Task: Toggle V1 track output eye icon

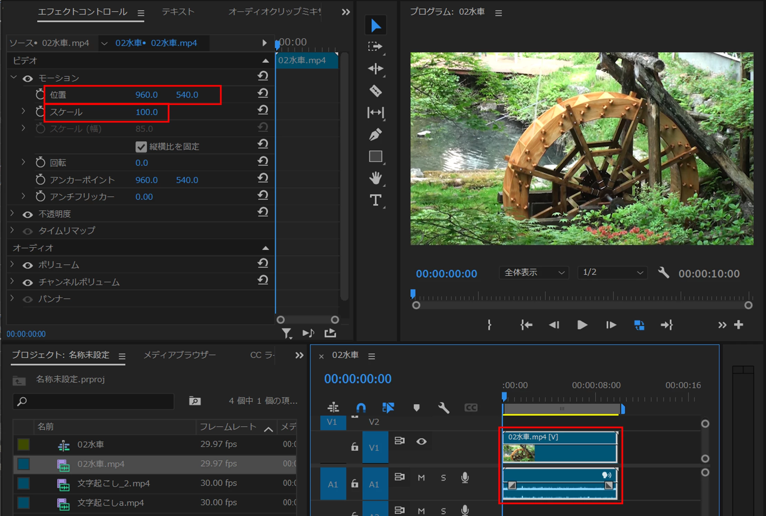Action: [421, 441]
